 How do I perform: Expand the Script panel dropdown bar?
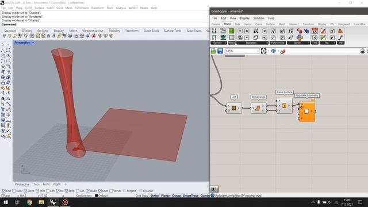[x=298, y=43]
